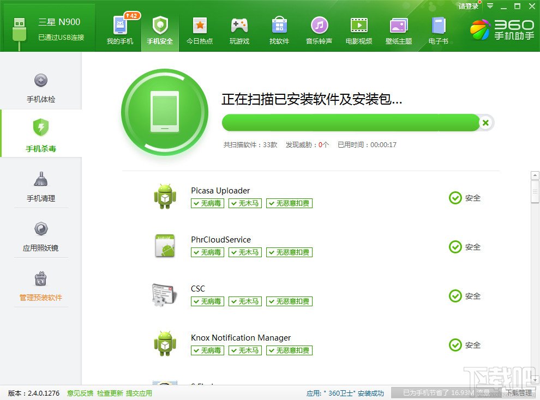Click 无病毒 tag under CSC
Screen dimensions: 540x400
tap(208, 301)
